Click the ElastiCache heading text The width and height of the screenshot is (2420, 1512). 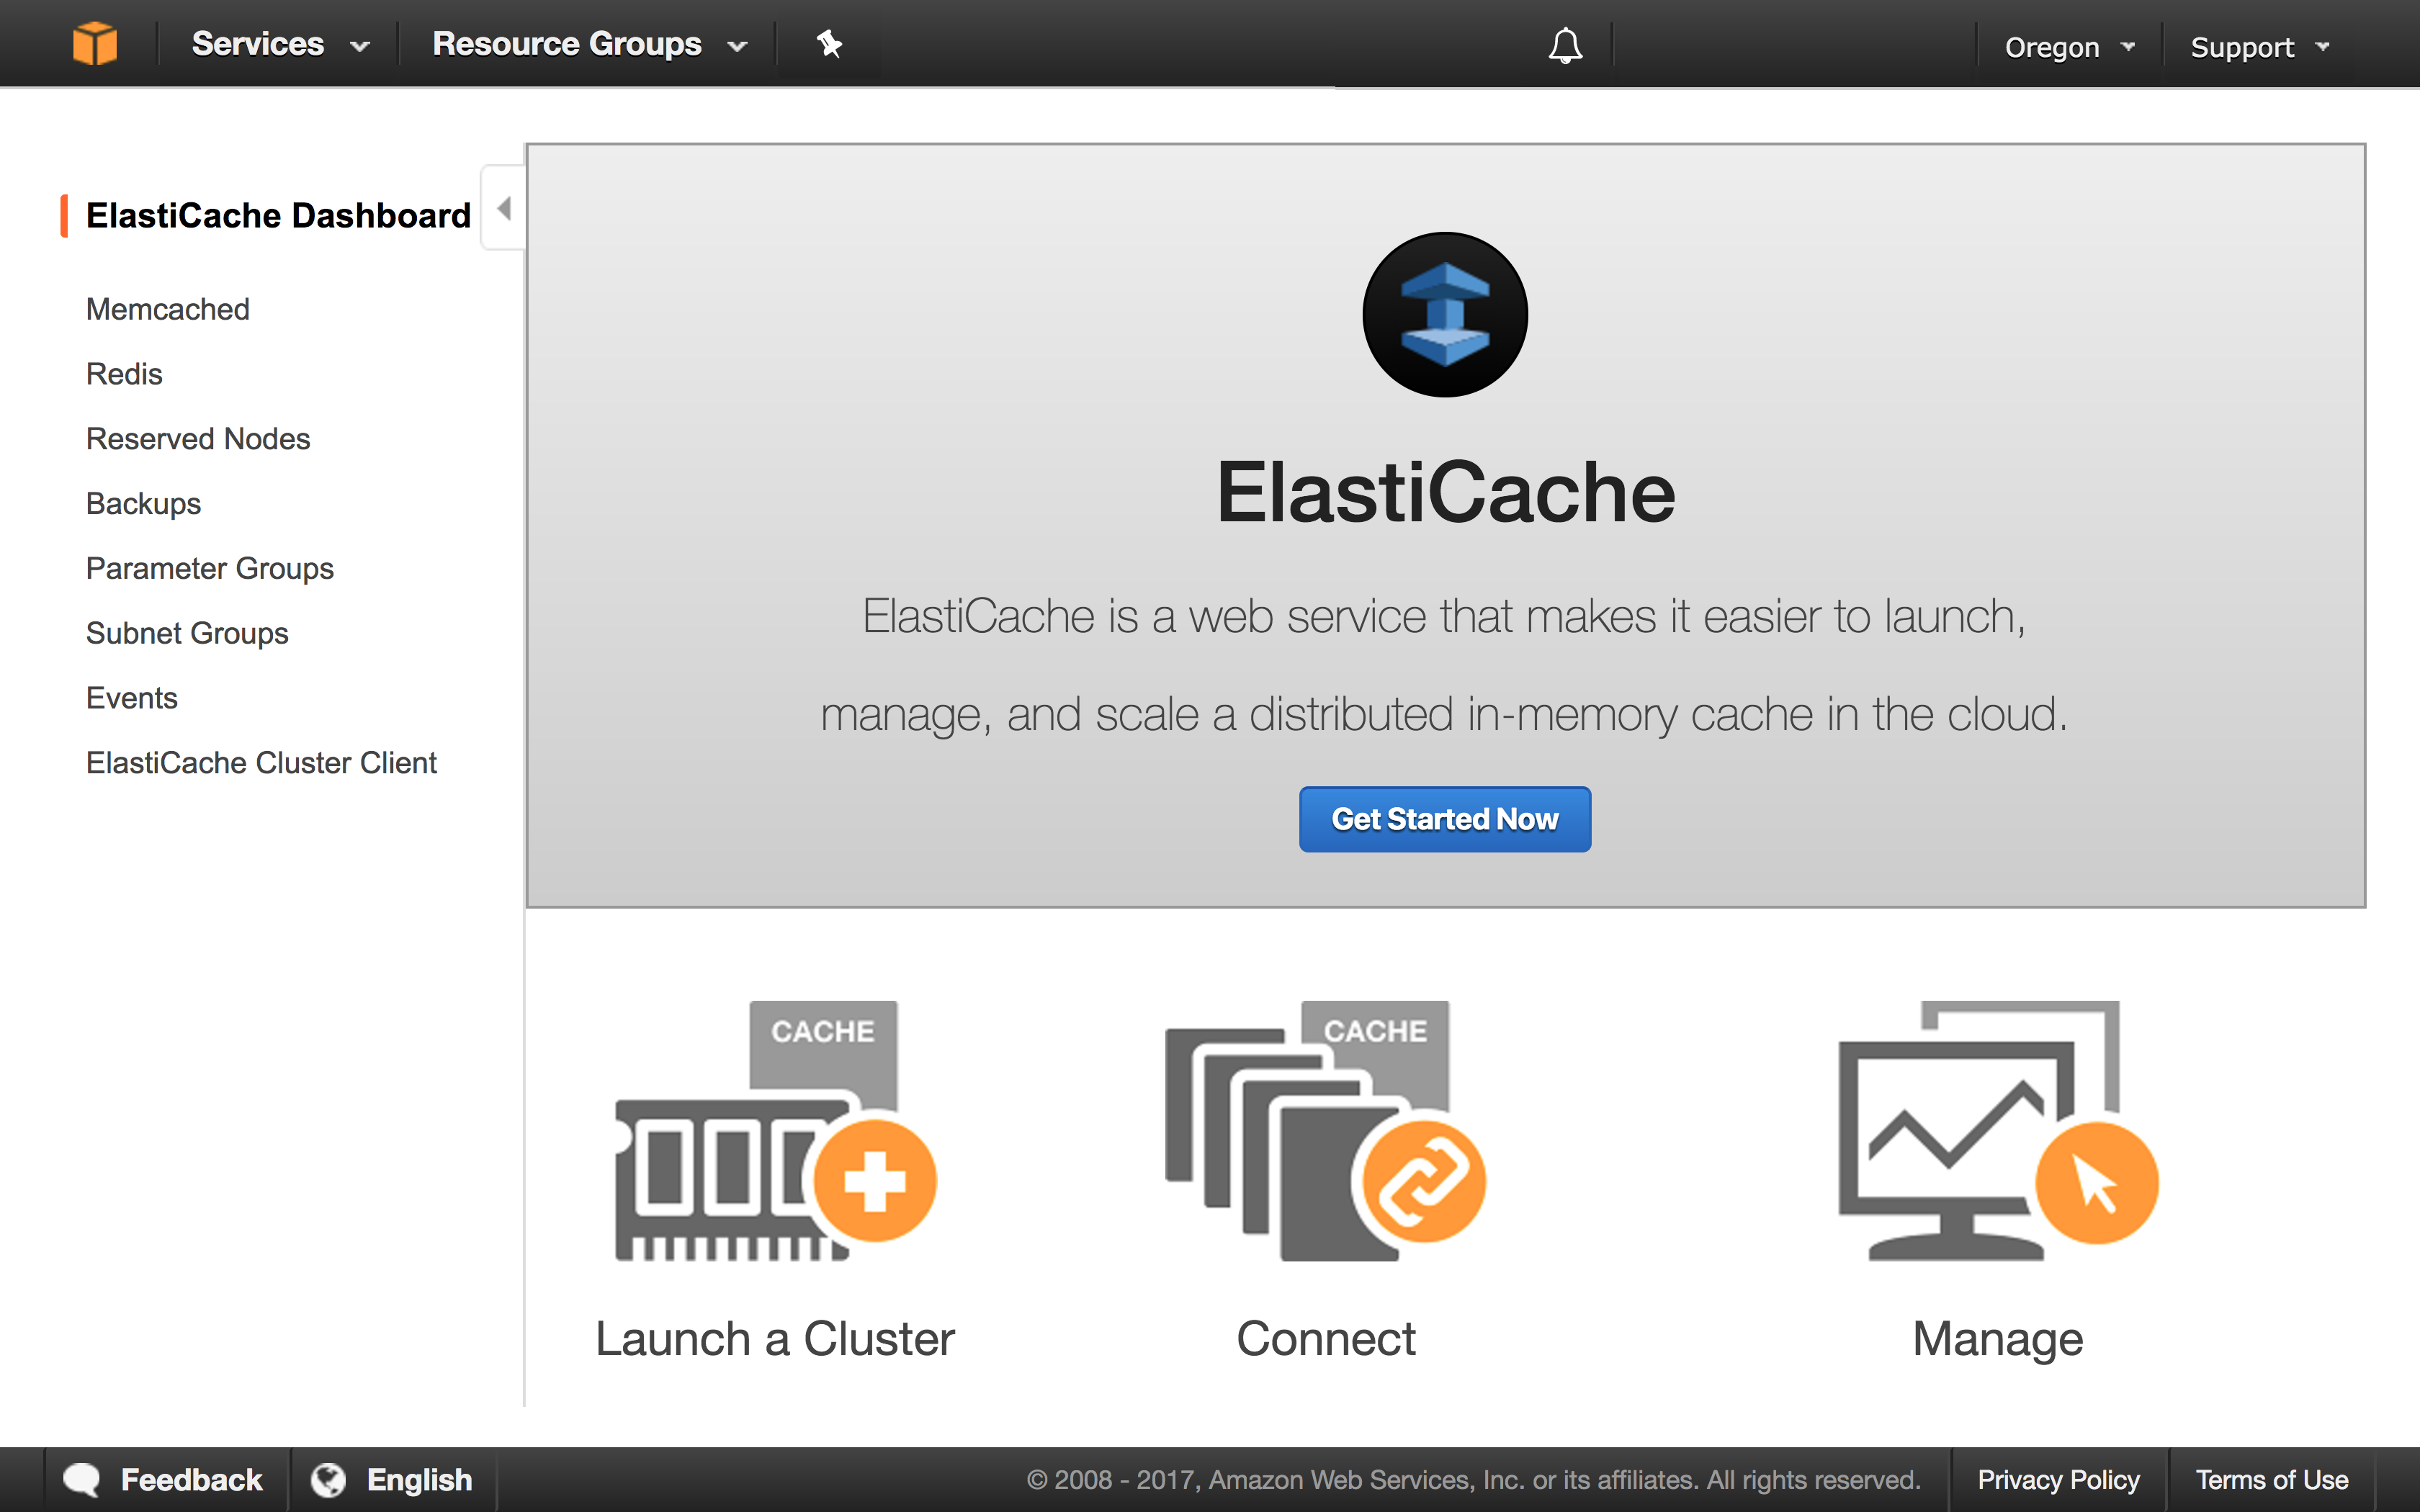[x=1445, y=492]
